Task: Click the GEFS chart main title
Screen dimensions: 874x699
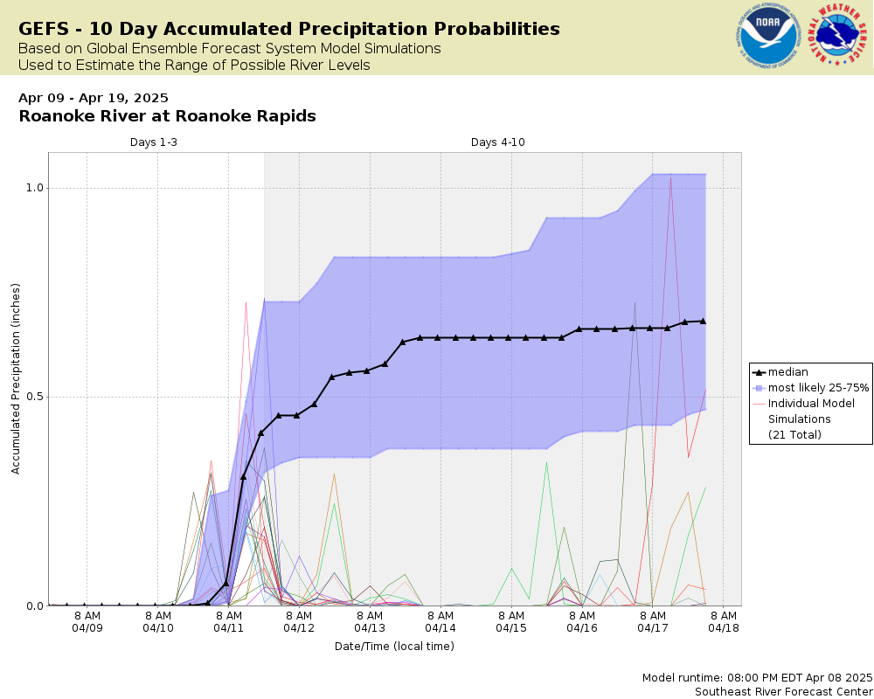Action: (289, 29)
